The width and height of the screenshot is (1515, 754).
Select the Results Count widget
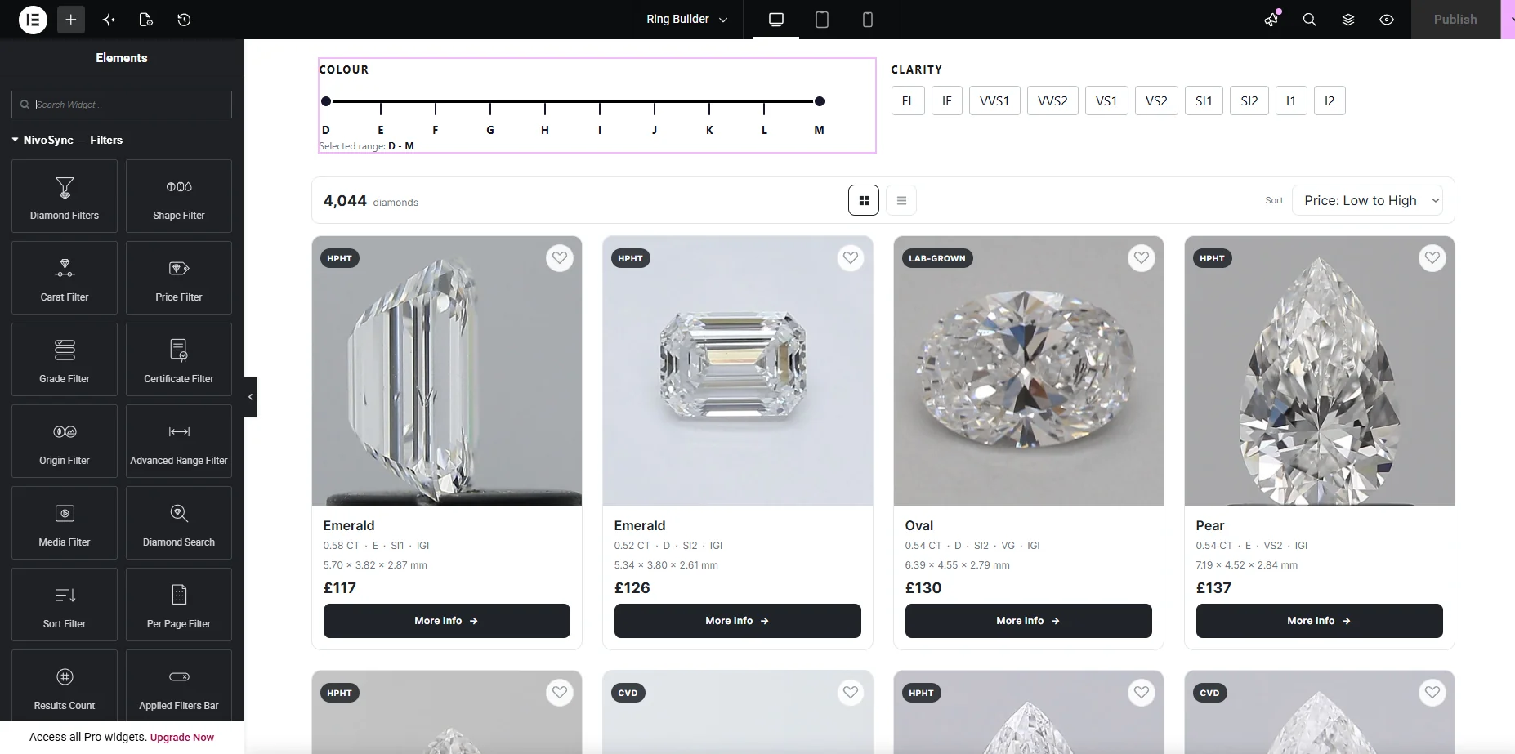tap(65, 685)
